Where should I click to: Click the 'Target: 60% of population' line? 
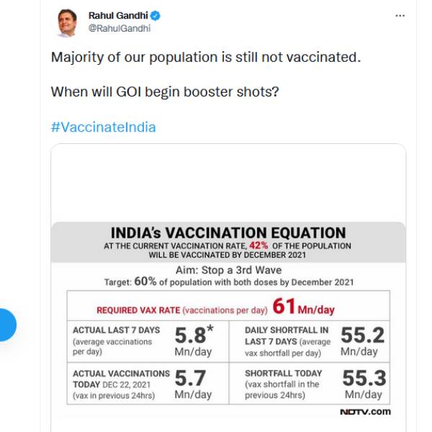228,282
